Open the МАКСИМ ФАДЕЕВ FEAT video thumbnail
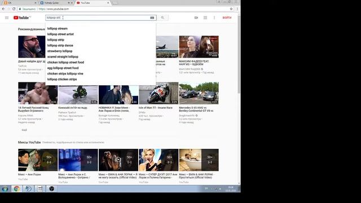361x203 pixels. (x=199, y=47)
